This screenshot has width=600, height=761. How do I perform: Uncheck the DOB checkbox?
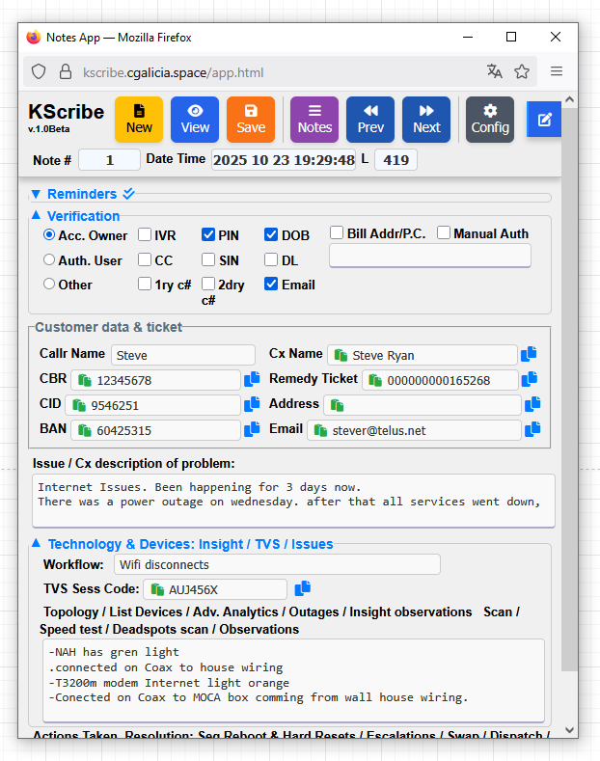click(271, 235)
